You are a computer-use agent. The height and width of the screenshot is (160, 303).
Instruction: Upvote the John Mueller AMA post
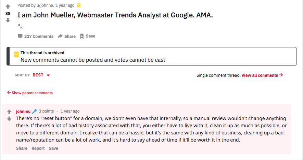(8, 6)
